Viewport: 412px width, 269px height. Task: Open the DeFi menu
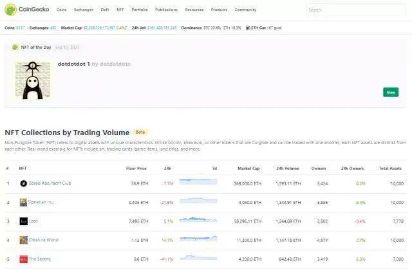coord(105,10)
